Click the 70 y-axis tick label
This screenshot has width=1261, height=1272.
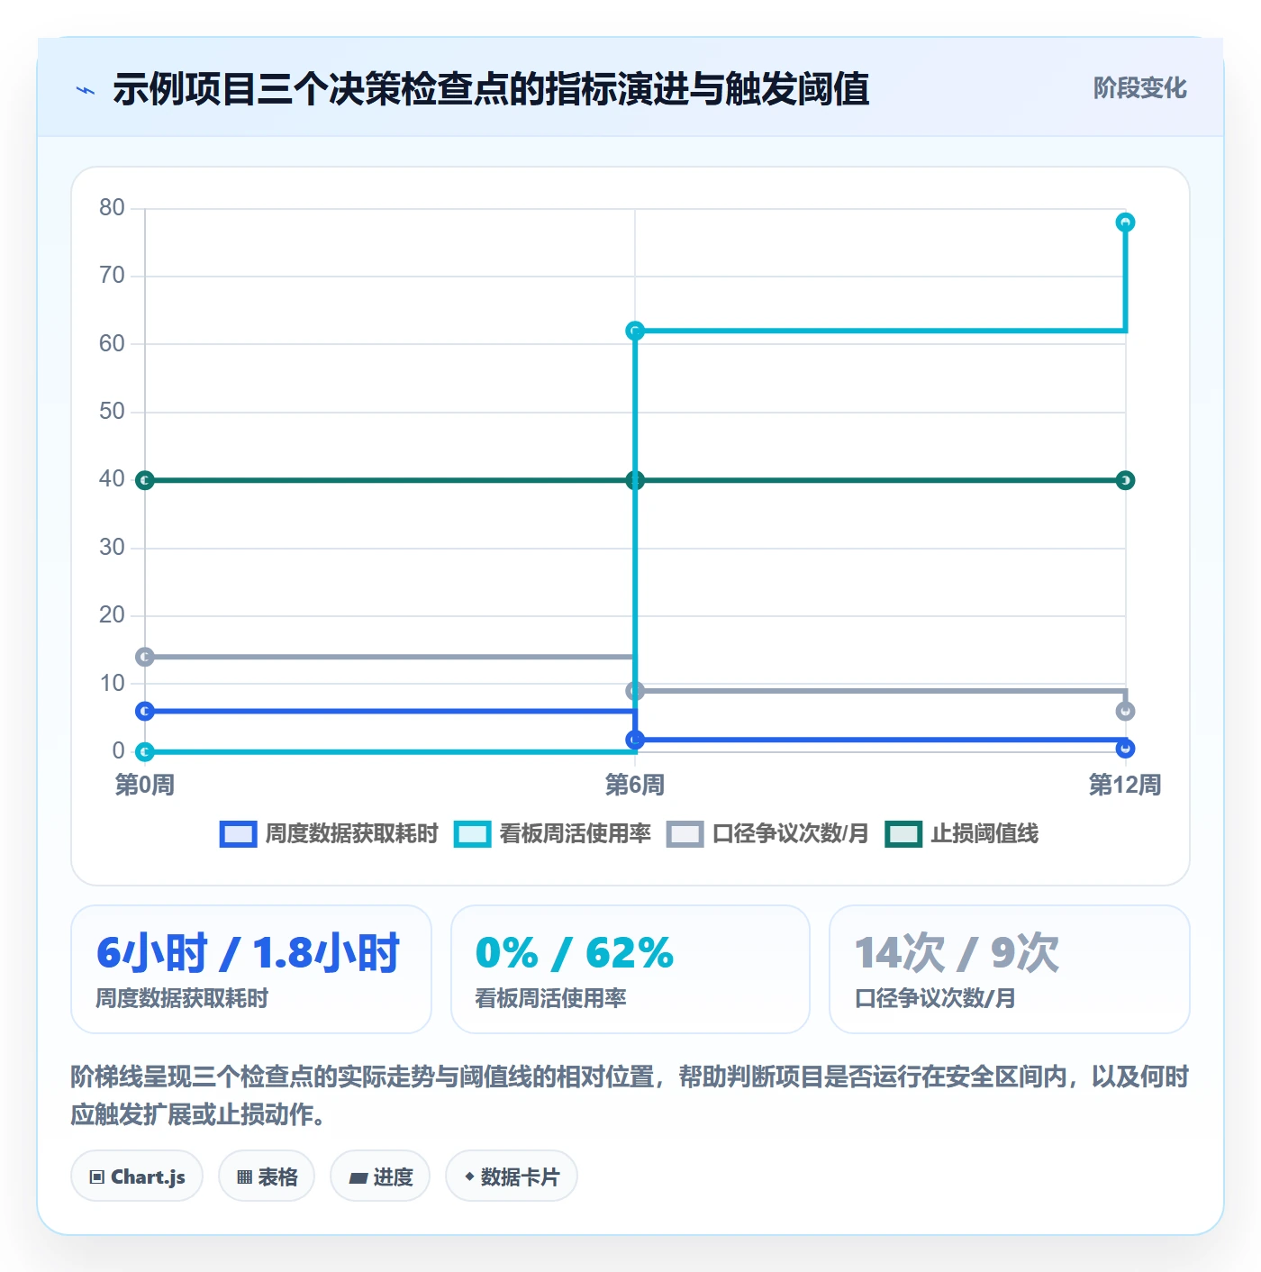coord(112,276)
